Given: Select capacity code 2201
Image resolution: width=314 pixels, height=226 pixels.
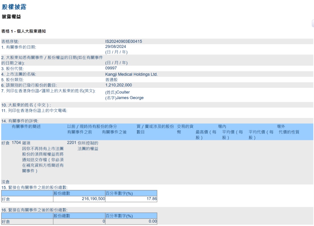Looking at the screenshot, I should pos(71,143).
